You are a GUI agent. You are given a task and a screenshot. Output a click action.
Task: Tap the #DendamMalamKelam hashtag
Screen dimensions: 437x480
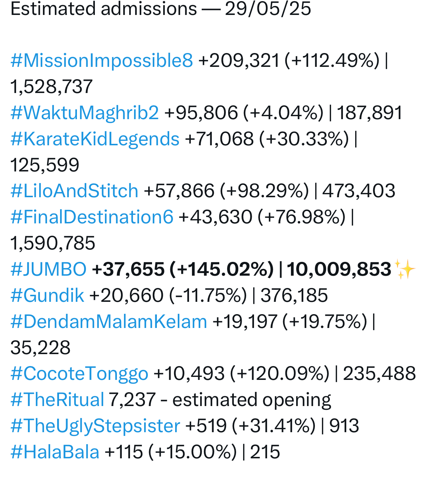tap(109, 322)
